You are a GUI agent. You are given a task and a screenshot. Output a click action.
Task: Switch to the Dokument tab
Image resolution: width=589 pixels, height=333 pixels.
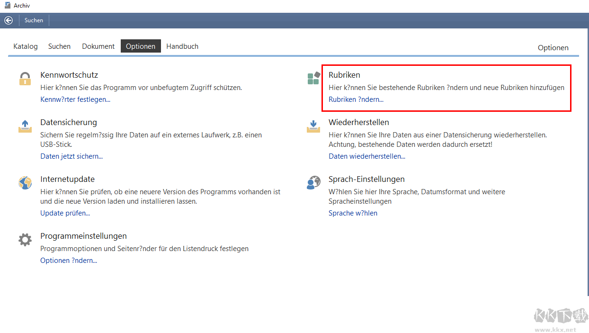point(98,46)
